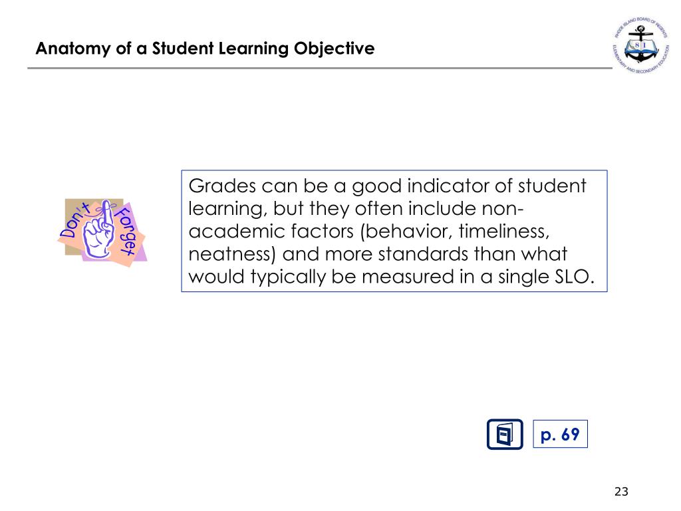Click the Rhode Island Board of Regents logo
Screen dimensions: 681x511
(641, 46)
